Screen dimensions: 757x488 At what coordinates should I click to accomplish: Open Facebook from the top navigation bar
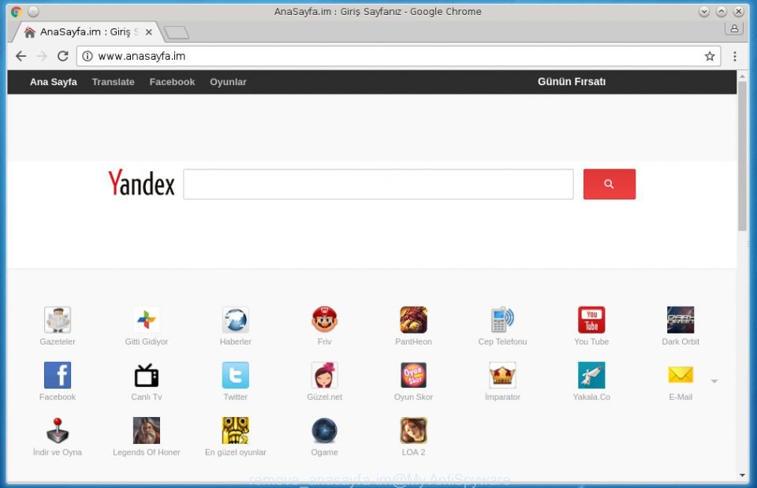pos(172,81)
